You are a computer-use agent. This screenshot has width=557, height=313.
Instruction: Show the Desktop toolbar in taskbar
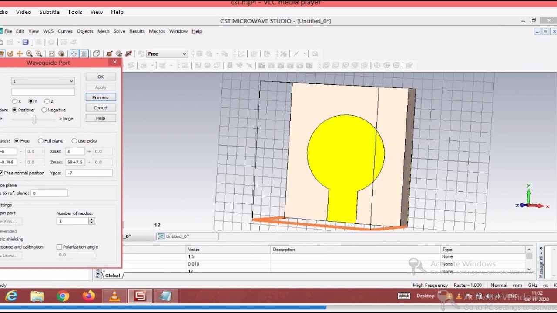[426, 296]
